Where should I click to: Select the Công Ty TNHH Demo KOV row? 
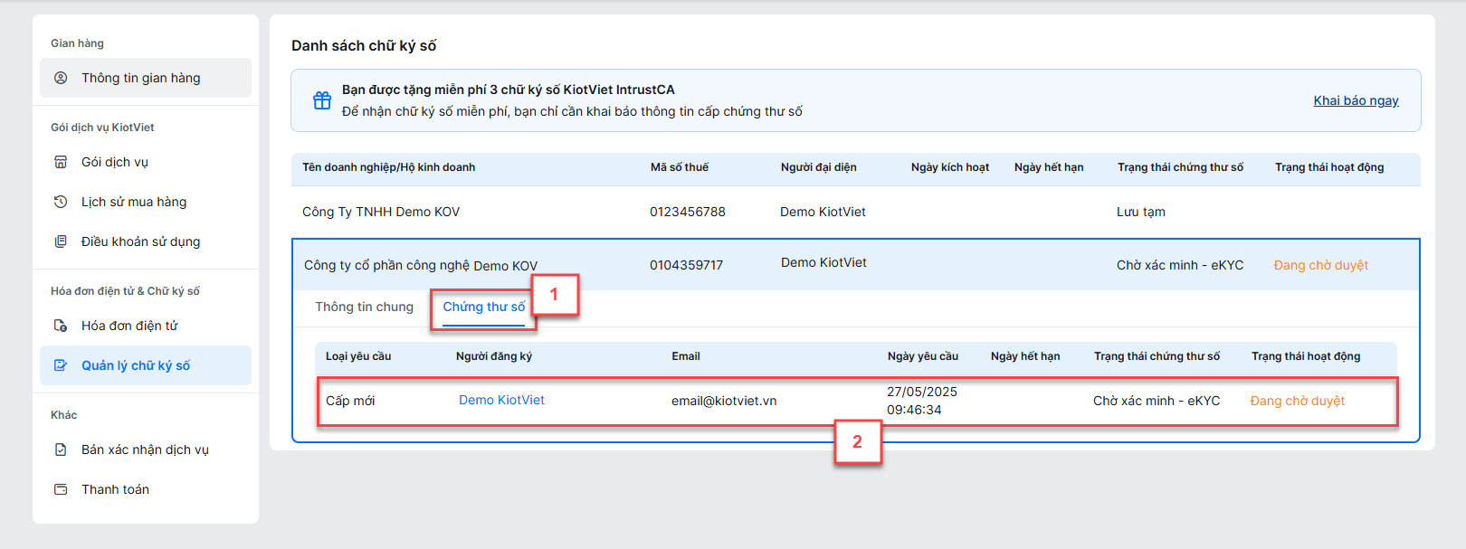pos(856,212)
